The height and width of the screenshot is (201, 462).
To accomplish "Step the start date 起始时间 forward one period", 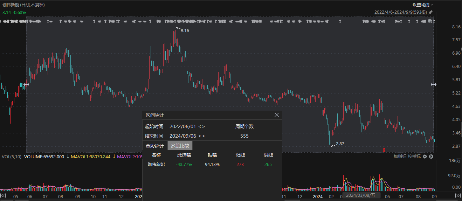I will (x=204, y=126).
